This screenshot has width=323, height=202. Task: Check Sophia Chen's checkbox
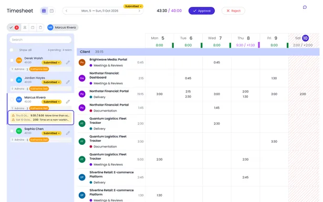coord(12,131)
